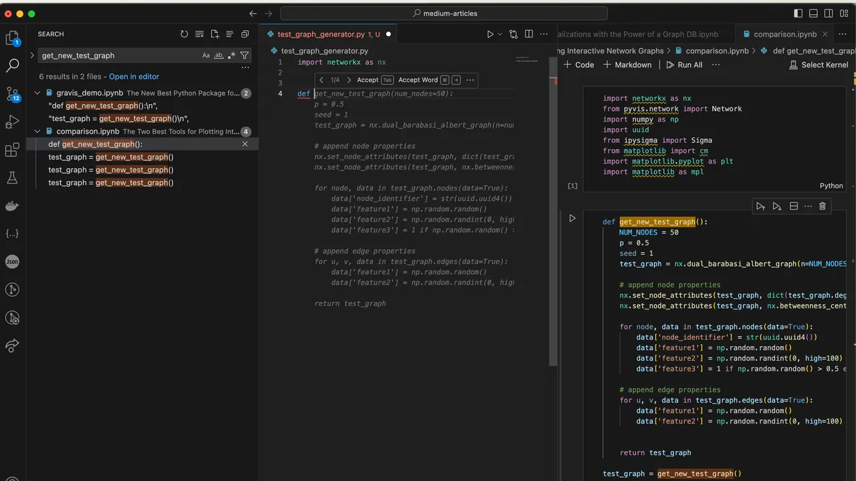Viewport: 856px width, 481px height.
Task: Open the Run and Debug view
Action: (x=12, y=122)
